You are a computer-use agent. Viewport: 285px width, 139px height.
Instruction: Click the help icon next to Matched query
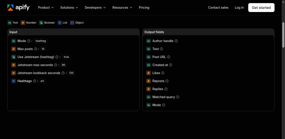tap(178, 97)
